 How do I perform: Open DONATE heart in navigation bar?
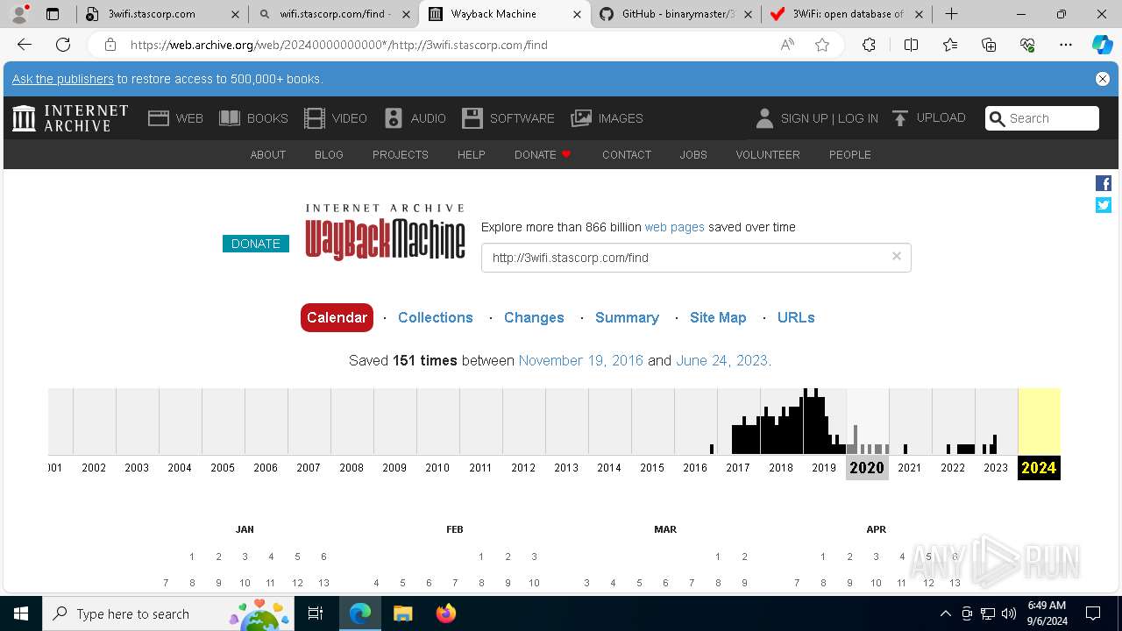click(543, 154)
